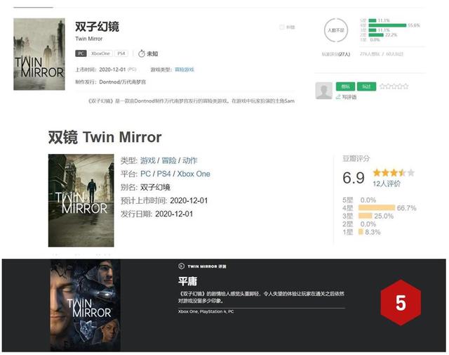This screenshot has width=449, height=355.
Task: Select the XboxOne platform tag
Action: (100, 53)
